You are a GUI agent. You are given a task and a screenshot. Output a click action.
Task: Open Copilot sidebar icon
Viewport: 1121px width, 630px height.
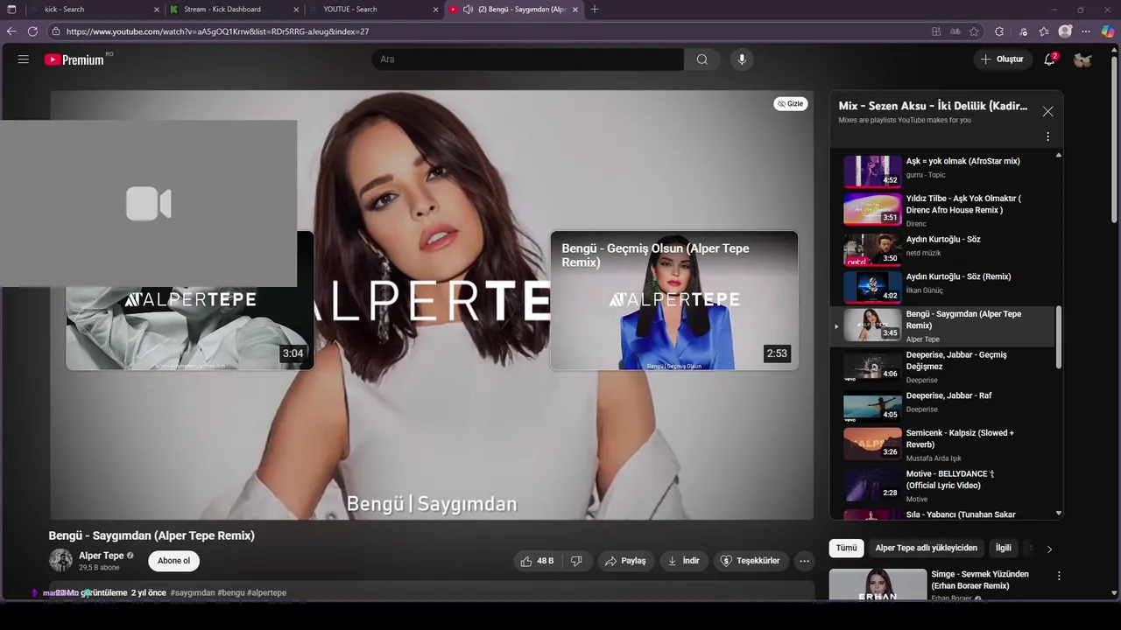coord(1108,31)
